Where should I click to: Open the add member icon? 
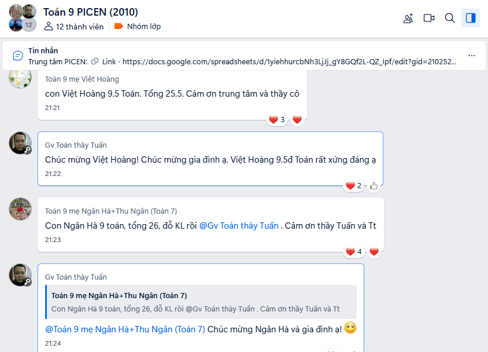tap(408, 19)
